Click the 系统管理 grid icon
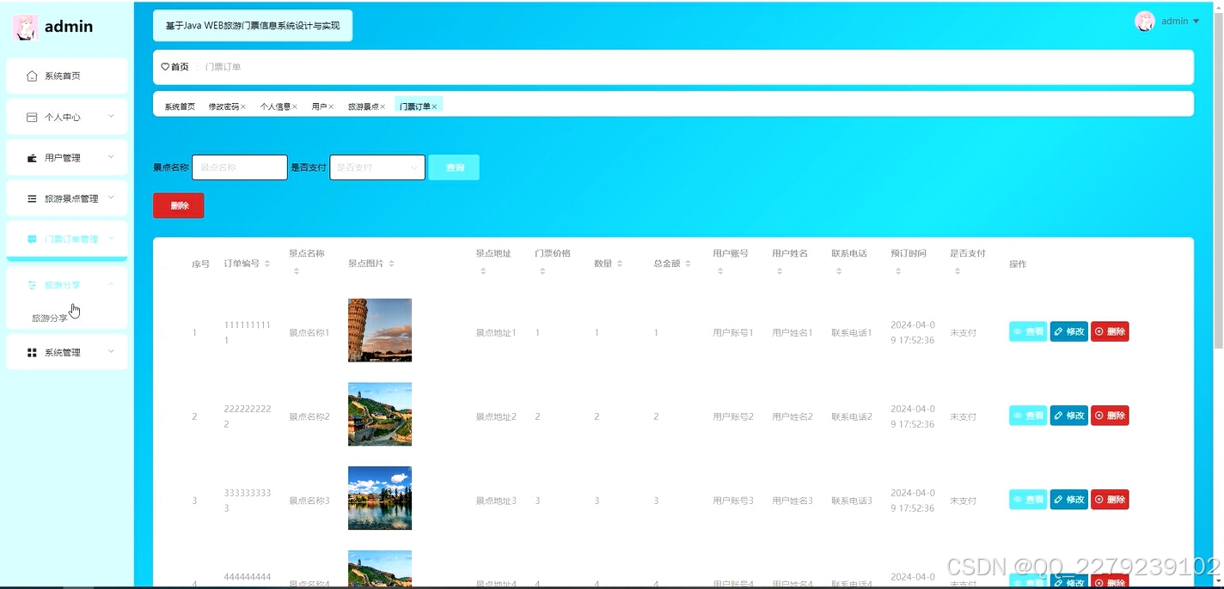This screenshot has height=589, width=1224. coord(30,352)
